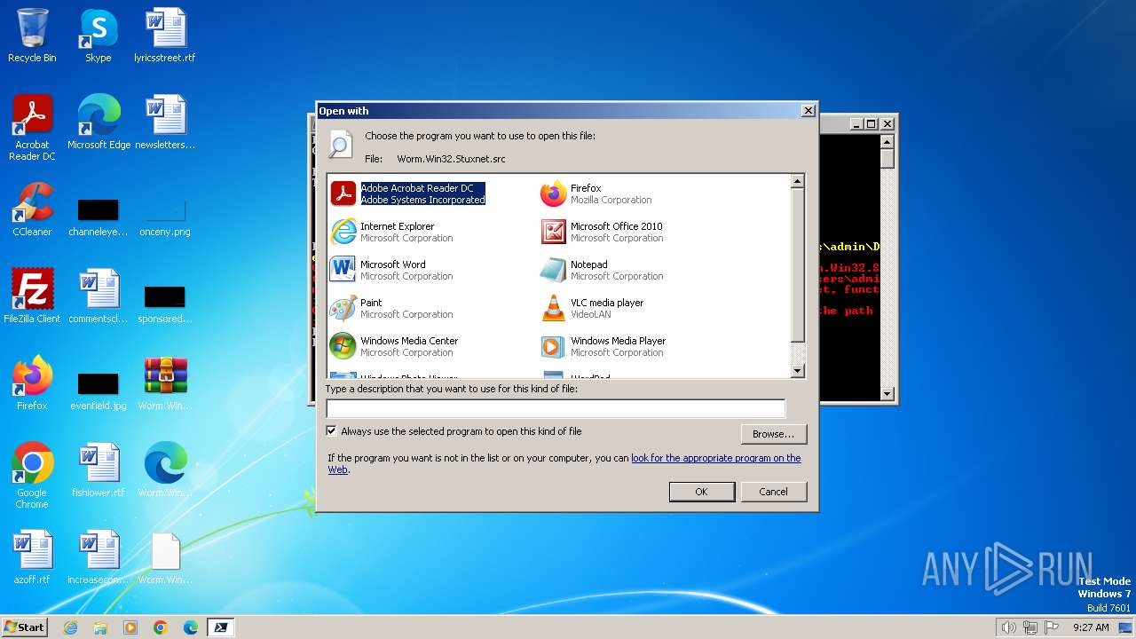
Task: Select the Microsoft Edge desktop shortcut
Action: click(x=99, y=122)
